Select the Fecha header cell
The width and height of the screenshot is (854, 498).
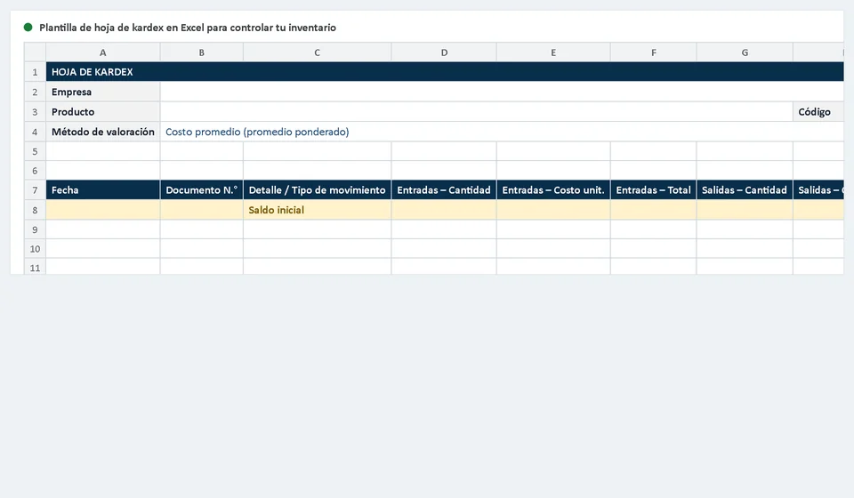[103, 190]
